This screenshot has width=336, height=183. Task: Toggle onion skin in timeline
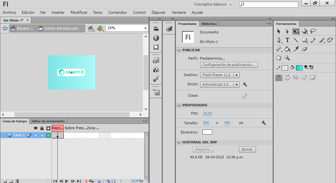[x=99, y=181]
